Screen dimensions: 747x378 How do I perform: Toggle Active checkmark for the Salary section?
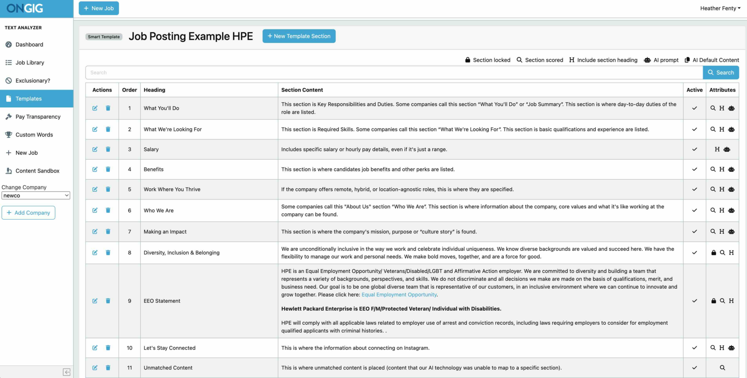694,149
